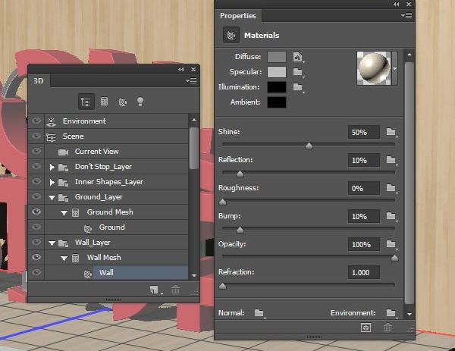Select the Environment row label
The height and width of the screenshot is (351, 455).
pos(84,121)
